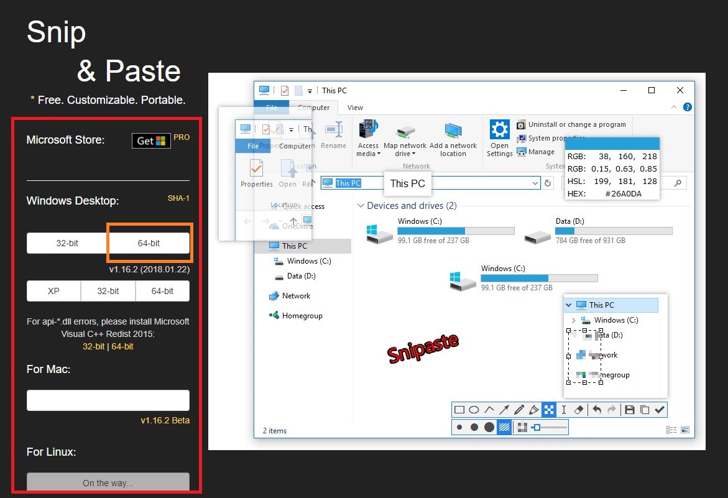Select Data (D:) in navigation pane

click(x=301, y=276)
